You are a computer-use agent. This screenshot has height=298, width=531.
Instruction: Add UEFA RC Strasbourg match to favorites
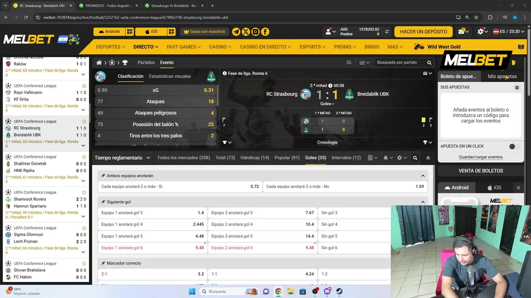pos(84,121)
